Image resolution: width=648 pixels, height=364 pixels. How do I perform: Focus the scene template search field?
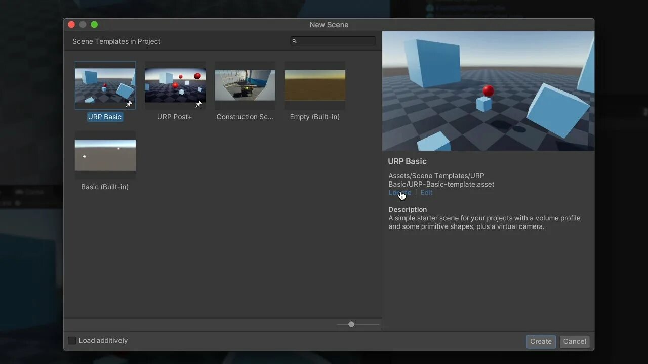(x=333, y=41)
